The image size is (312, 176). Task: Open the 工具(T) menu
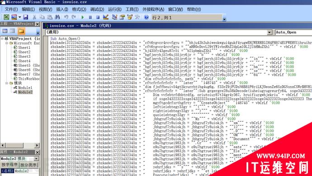click(x=132, y=9)
